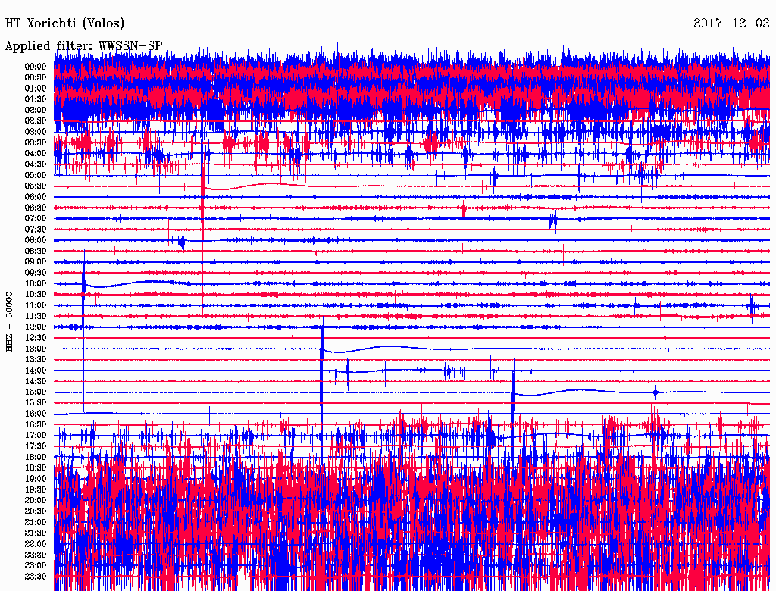
Task: Select the big blue event onset on 15:00 trace
Action: (x=513, y=392)
